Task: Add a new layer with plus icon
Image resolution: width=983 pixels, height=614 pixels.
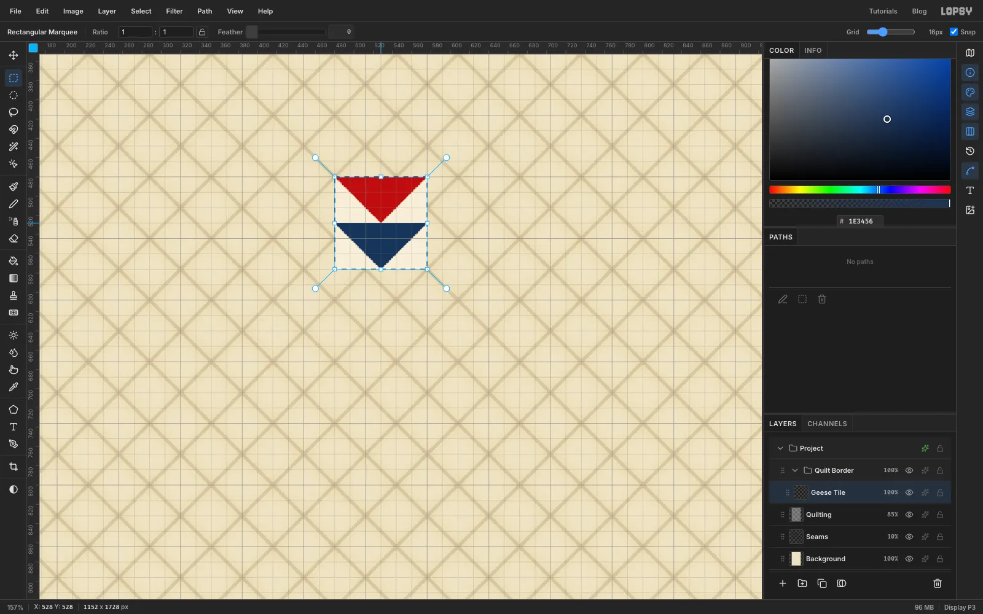Action: tap(783, 583)
